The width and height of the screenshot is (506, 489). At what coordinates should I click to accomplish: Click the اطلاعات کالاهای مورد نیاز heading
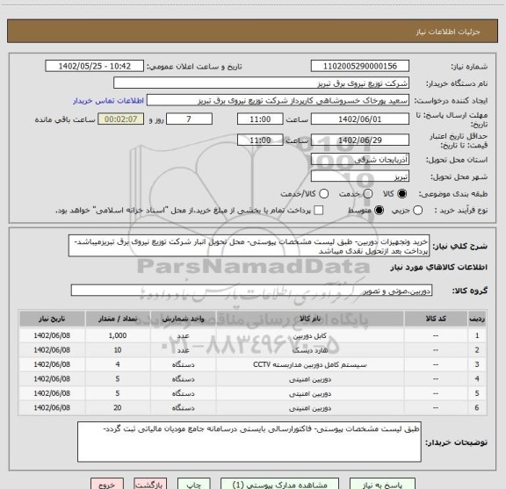[x=439, y=267]
